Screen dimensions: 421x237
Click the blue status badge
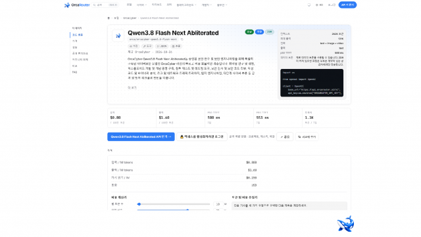click(x=259, y=32)
